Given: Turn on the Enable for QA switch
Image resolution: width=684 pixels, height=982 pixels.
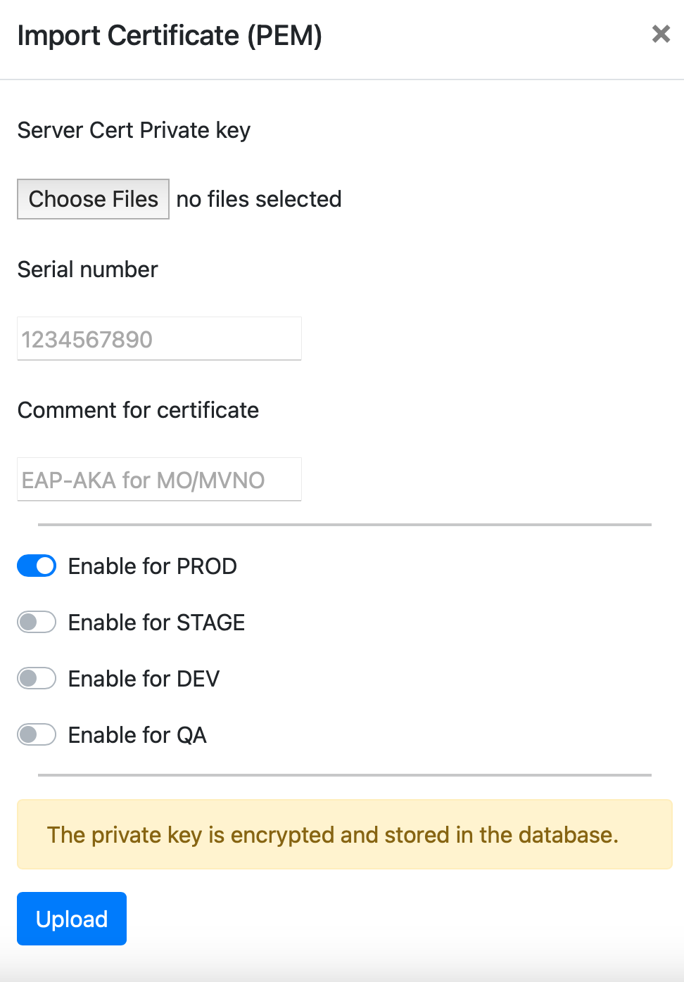Looking at the screenshot, I should click(x=37, y=735).
